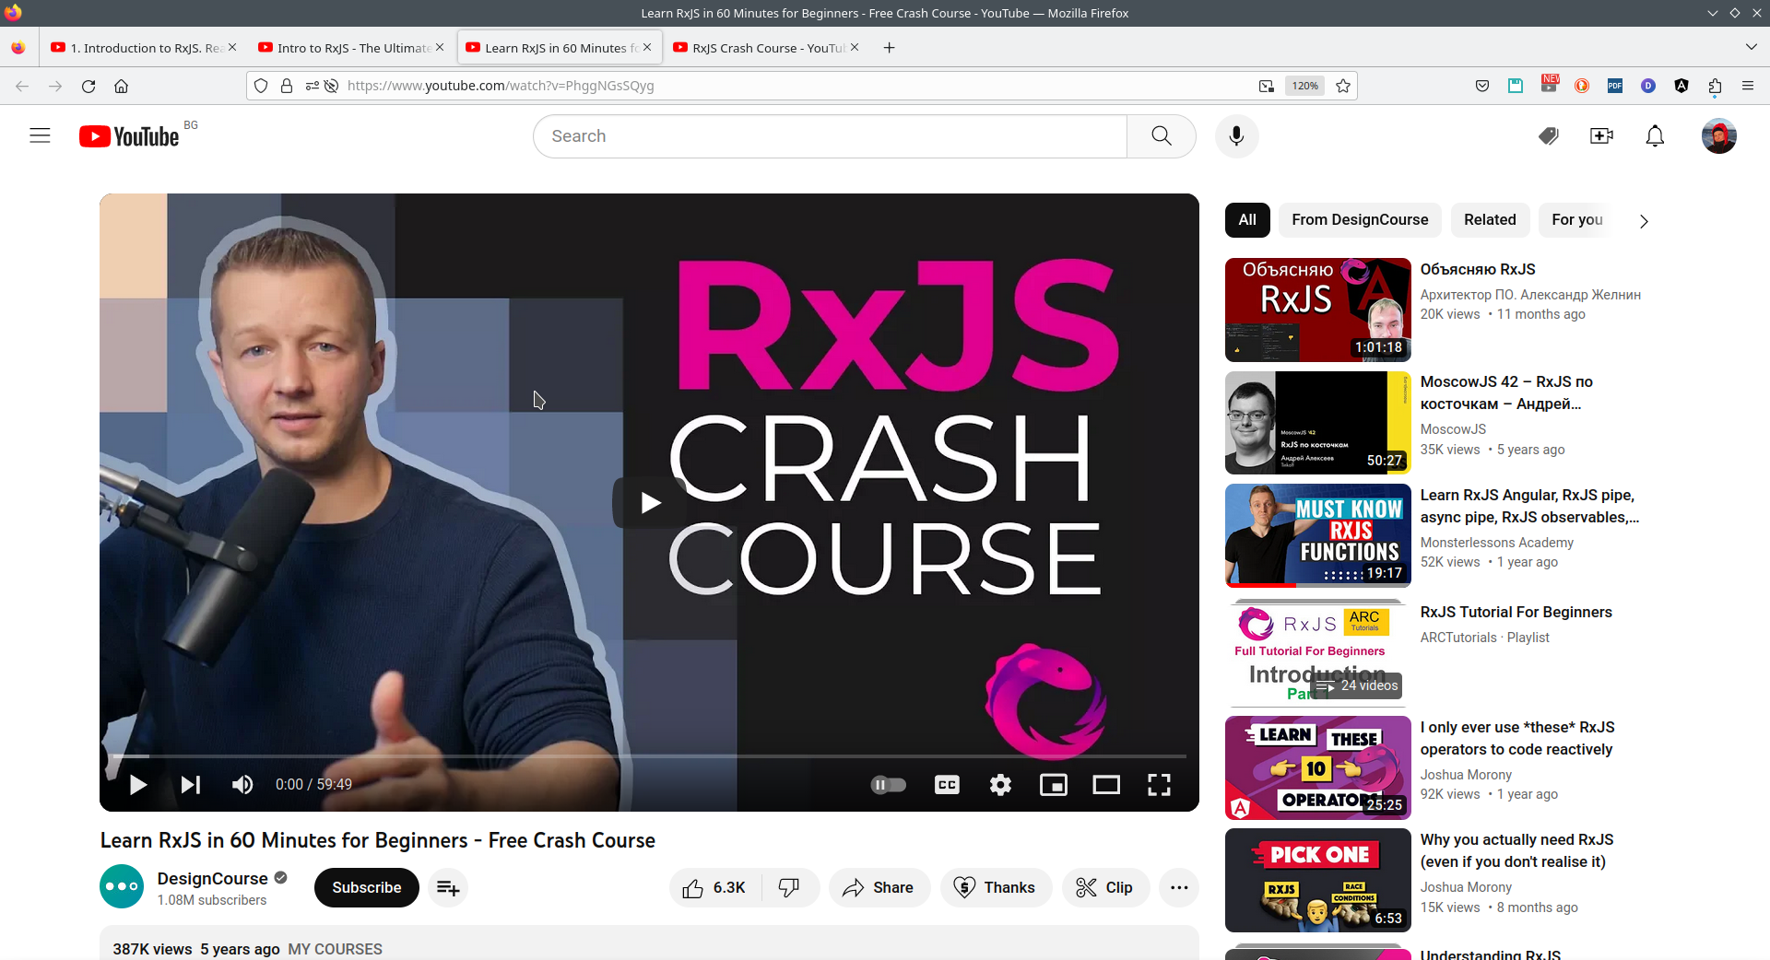Toggle theater mode view
The image size is (1770, 960).
tap(1106, 784)
